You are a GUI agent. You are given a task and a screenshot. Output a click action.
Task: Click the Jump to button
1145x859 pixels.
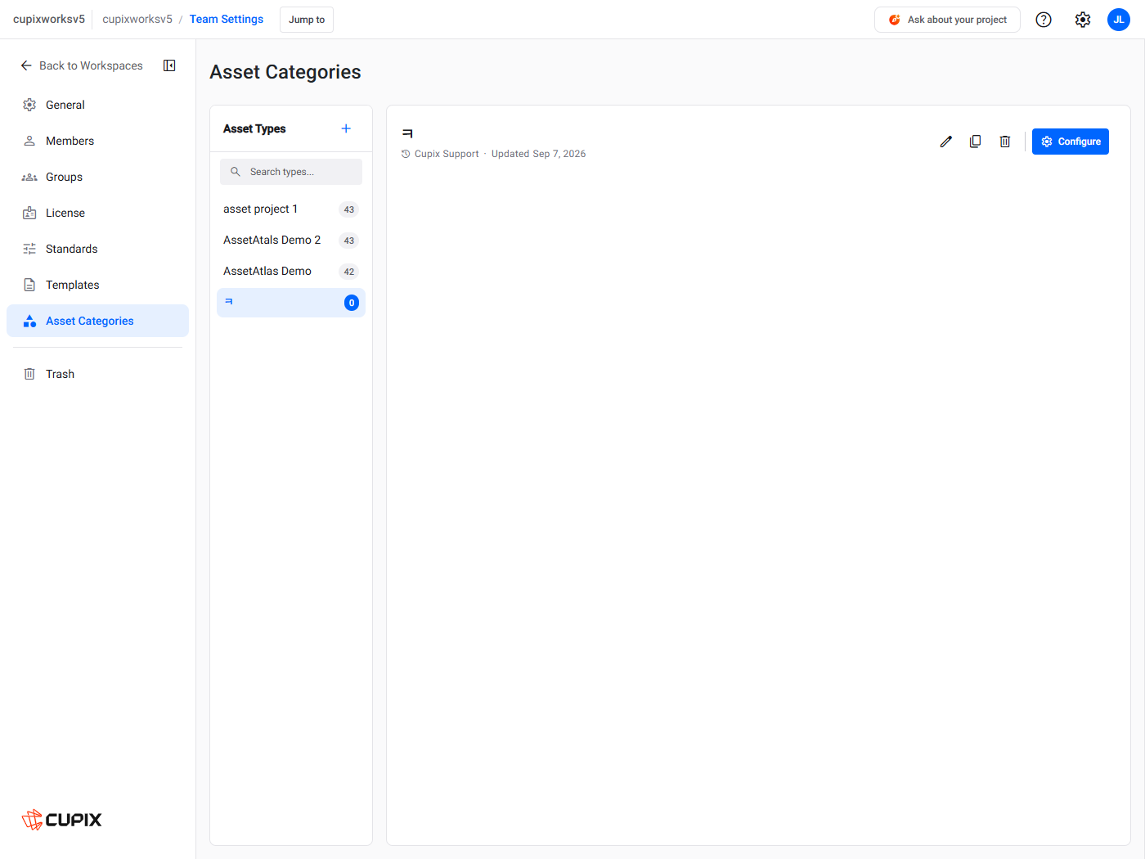click(x=307, y=20)
